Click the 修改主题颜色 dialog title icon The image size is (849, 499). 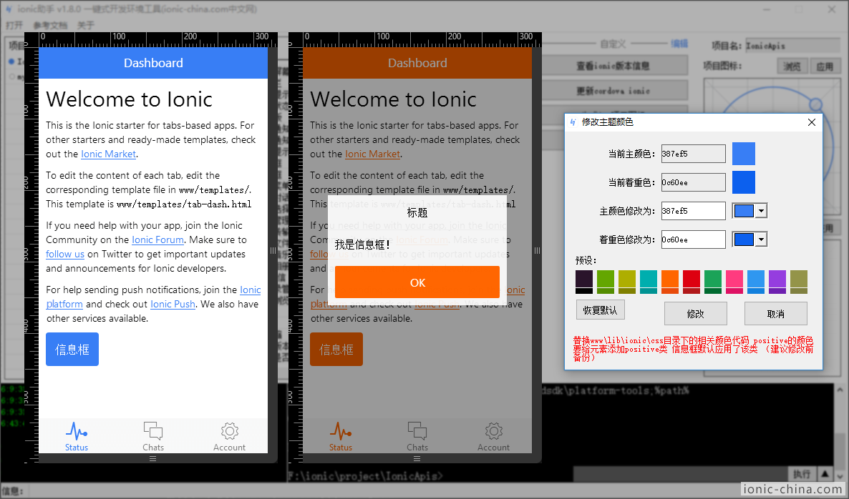573,122
